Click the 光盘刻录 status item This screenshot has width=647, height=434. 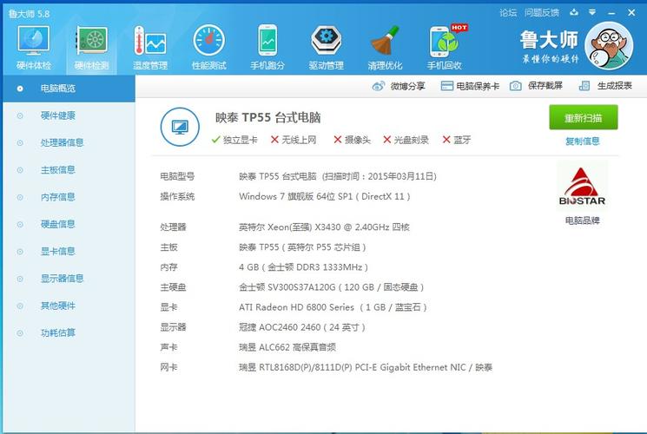click(x=406, y=140)
